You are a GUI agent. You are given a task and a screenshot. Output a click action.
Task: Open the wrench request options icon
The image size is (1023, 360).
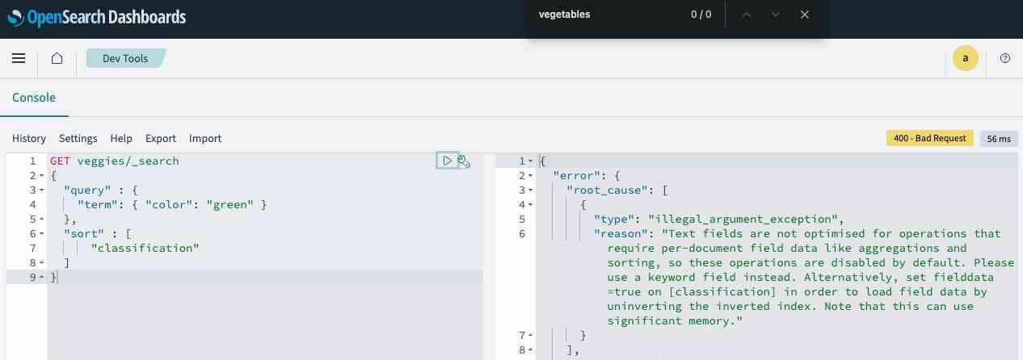[x=464, y=161]
